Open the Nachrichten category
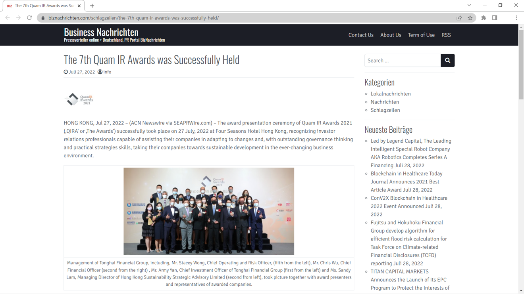The height and width of the screenshot is (294, 524). [385, 102]
